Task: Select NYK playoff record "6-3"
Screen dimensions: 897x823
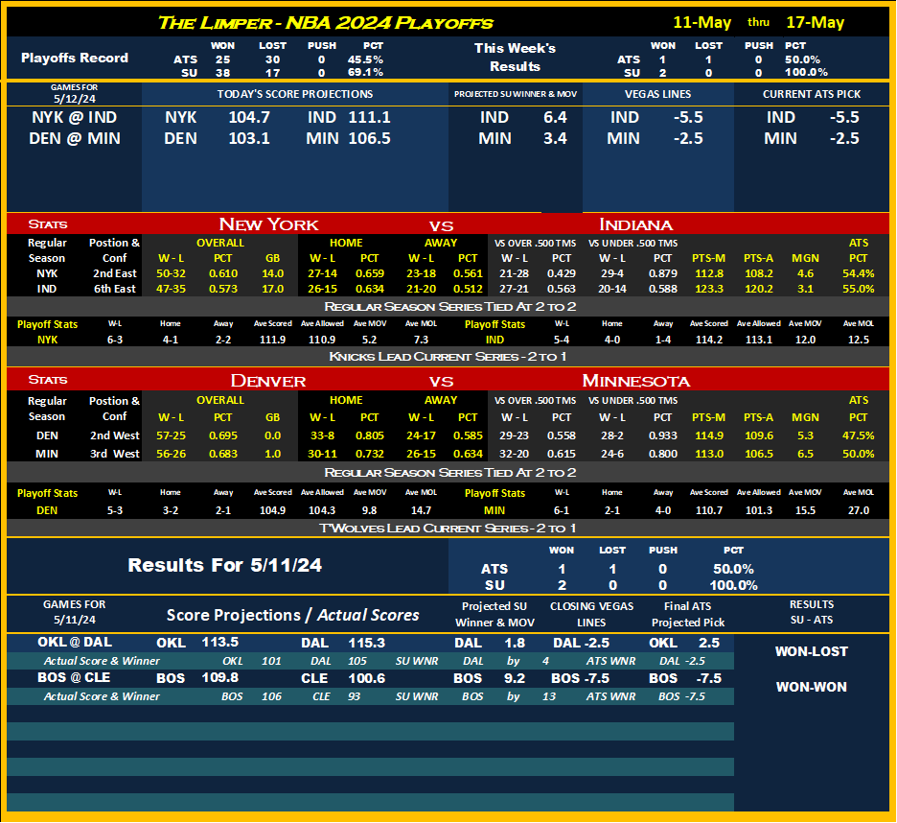Action: (x=115, y=340)
